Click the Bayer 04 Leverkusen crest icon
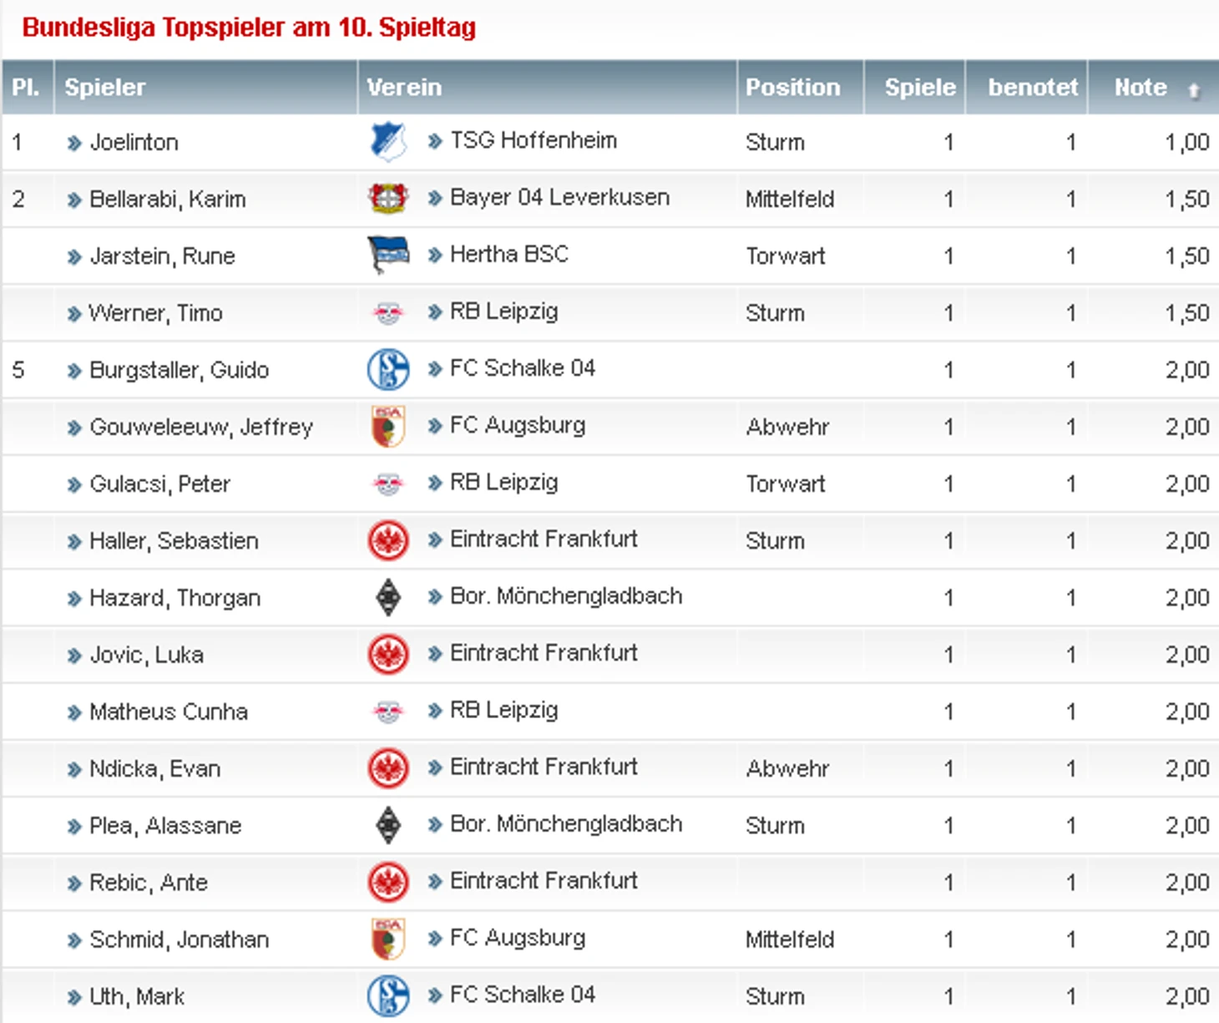Screen dimensions: 1219x1023 [x=388, y=198]
